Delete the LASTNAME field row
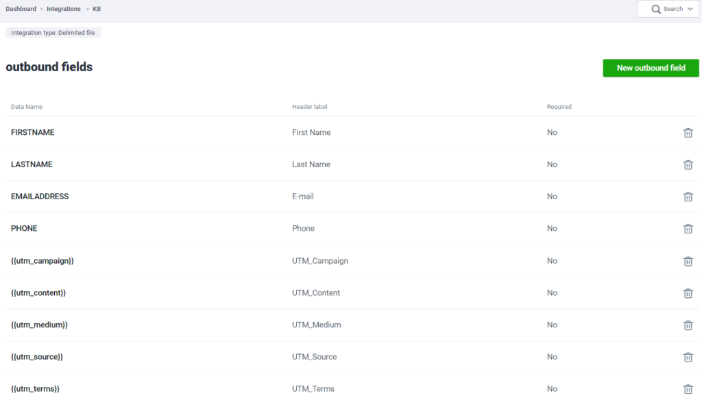The height and width of the screenshot is (402, 702). pos(688,165)
